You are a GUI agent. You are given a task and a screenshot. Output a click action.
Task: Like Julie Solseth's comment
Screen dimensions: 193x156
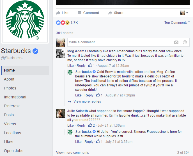click(70, 126)
